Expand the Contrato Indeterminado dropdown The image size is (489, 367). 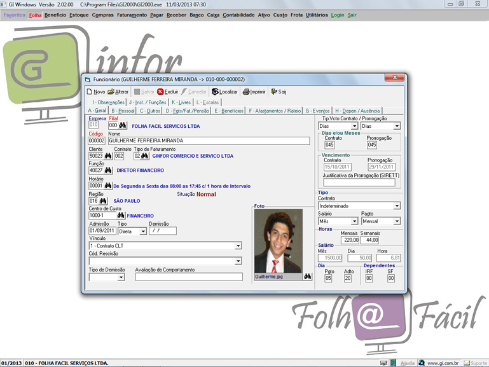pyautogui.click(x=397, y=206)
